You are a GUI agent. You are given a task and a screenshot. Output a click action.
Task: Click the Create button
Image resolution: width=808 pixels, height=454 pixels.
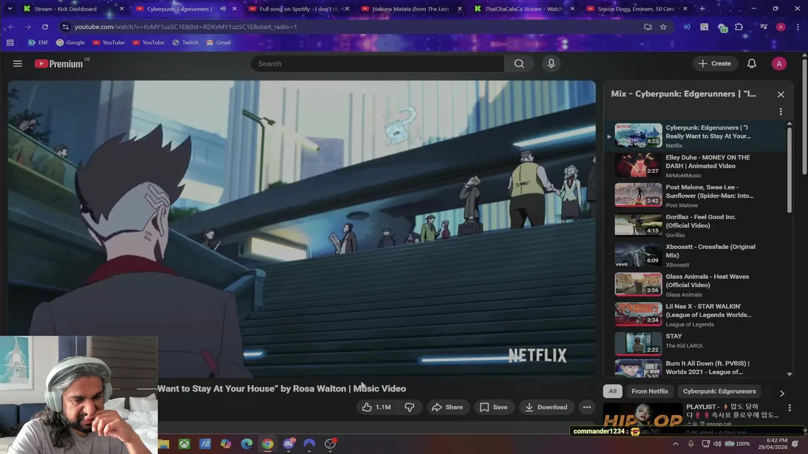(x=715, y=64)
